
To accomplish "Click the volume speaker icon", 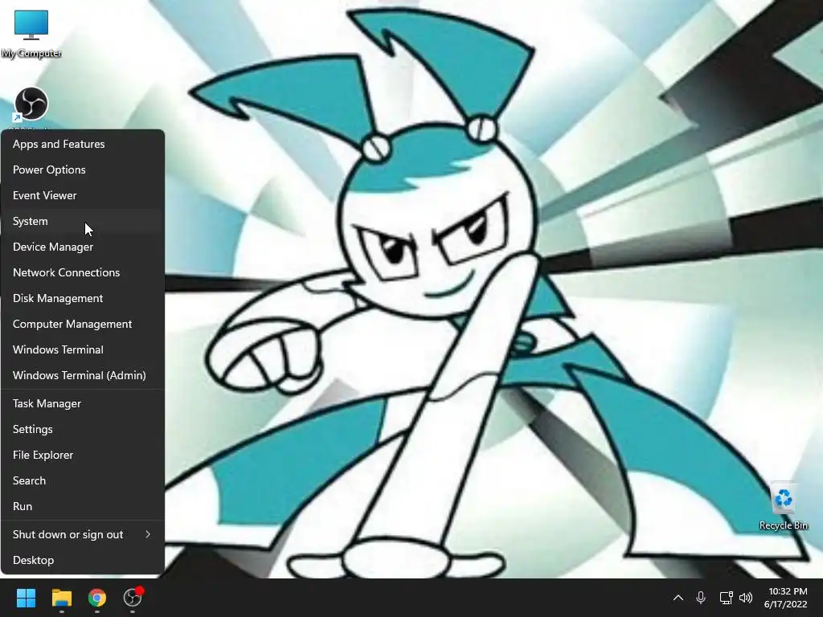I will click(745, 598).
